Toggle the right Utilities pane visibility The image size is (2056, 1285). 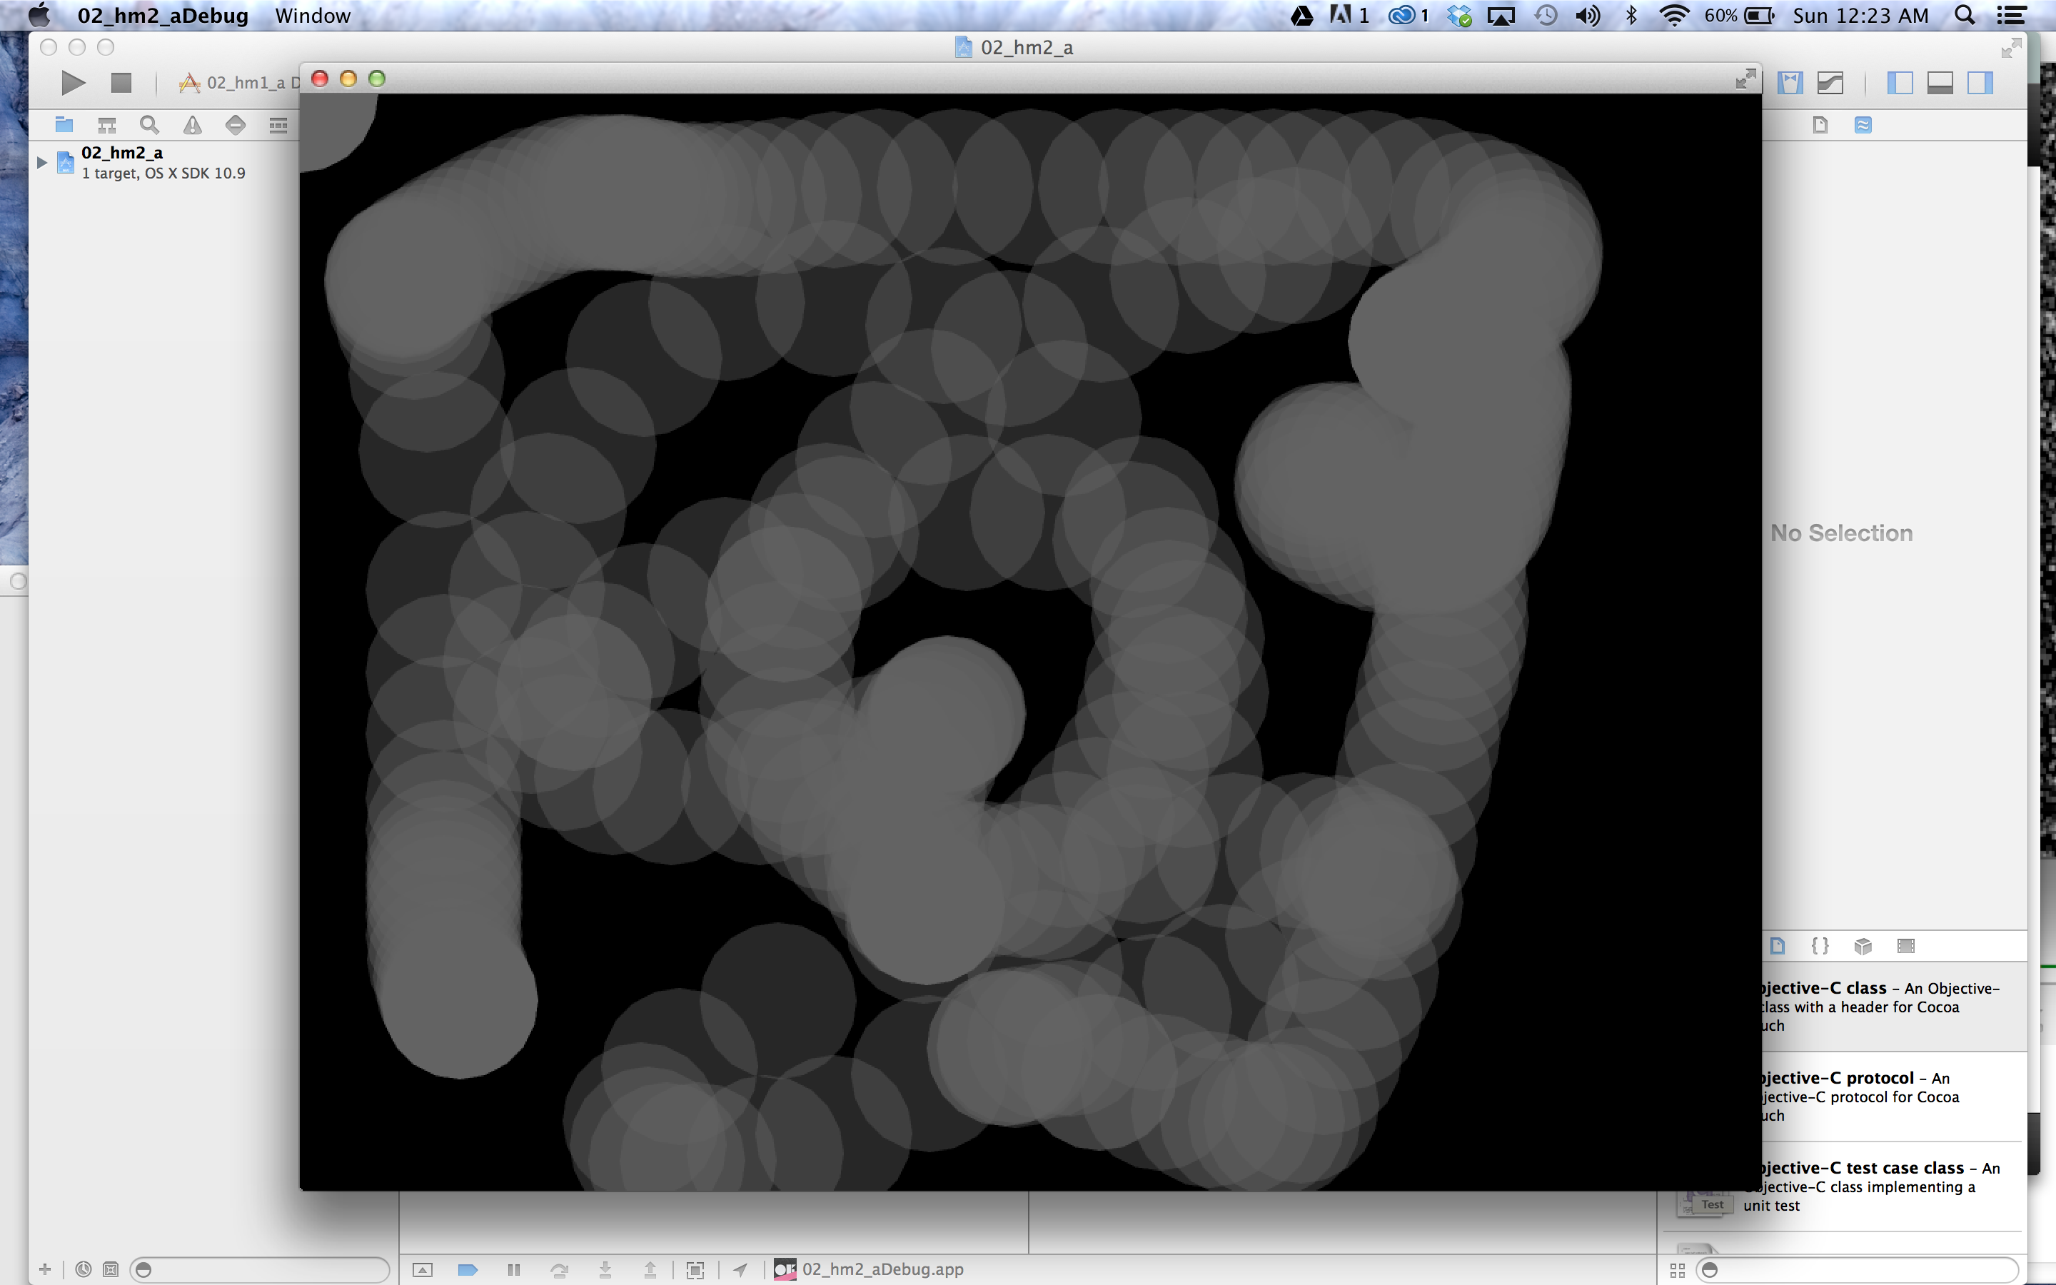(x=1980, y=82)
